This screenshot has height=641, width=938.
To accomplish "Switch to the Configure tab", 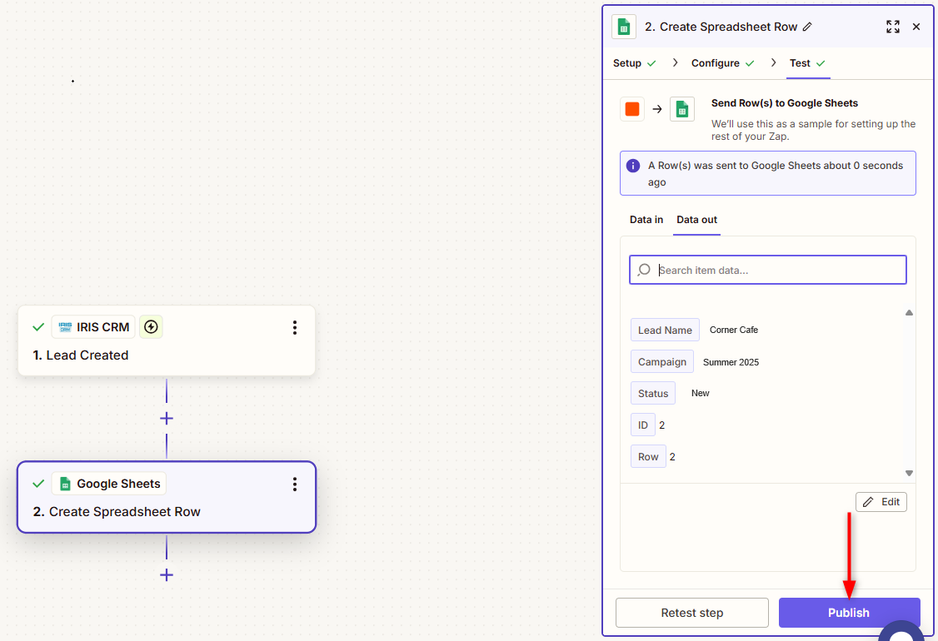I will coord(716,63).
